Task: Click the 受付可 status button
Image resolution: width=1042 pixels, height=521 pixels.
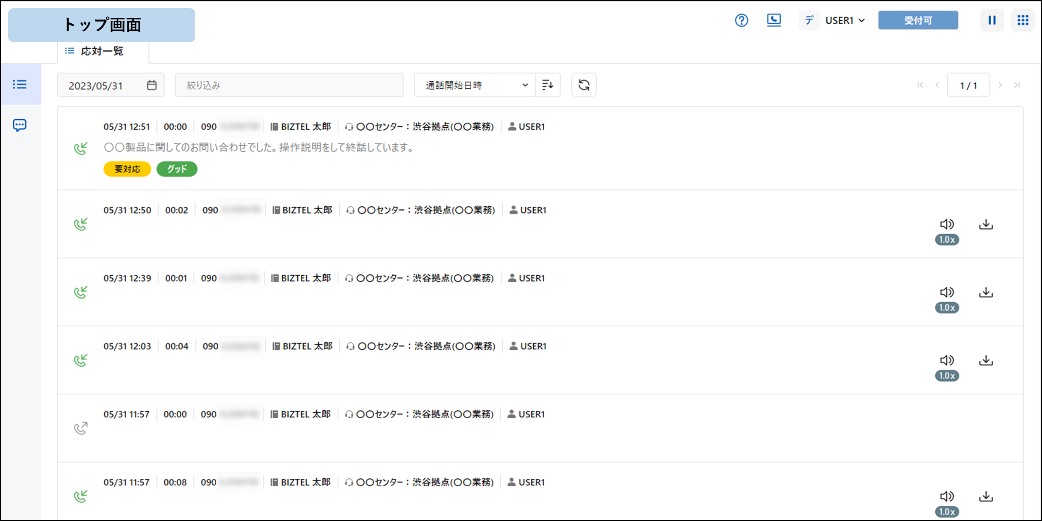Action: 918,20
